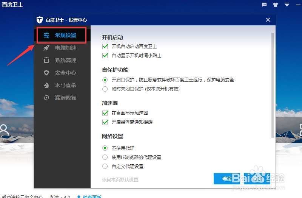Select 自定义代理设置 radio button
The width and height of the screenshot is (302, 198).
click(105, 166)
